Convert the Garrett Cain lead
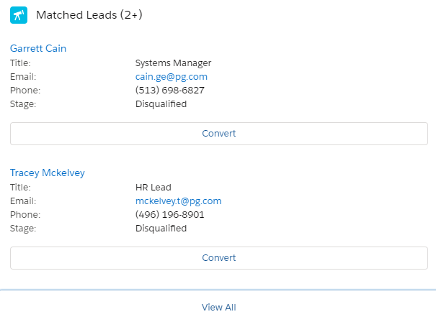The width and height of the screenshot is (436, 322). coord(218,134)
